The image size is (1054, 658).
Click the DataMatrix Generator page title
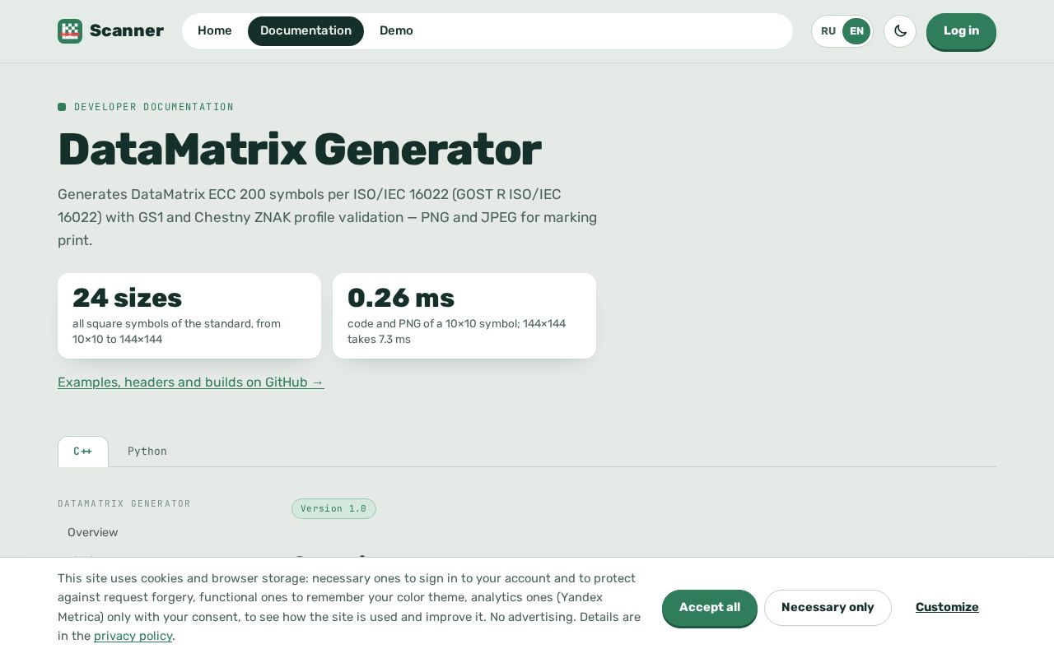(299, 150)
